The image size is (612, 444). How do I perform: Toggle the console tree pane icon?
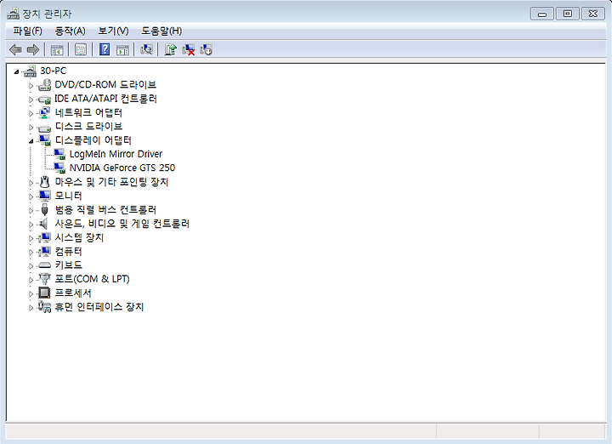[x=57, y=50]
